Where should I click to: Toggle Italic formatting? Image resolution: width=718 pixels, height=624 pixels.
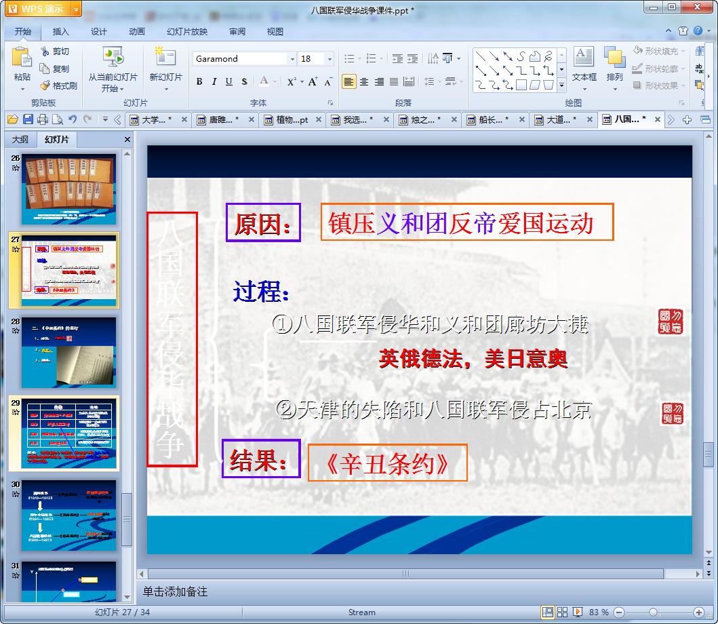[214, 81]
